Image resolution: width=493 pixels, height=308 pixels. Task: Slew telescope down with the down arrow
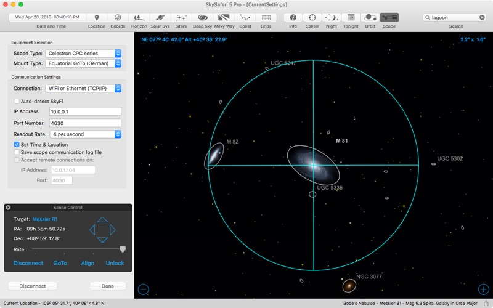pyautogui.click(x=102, y=240)
